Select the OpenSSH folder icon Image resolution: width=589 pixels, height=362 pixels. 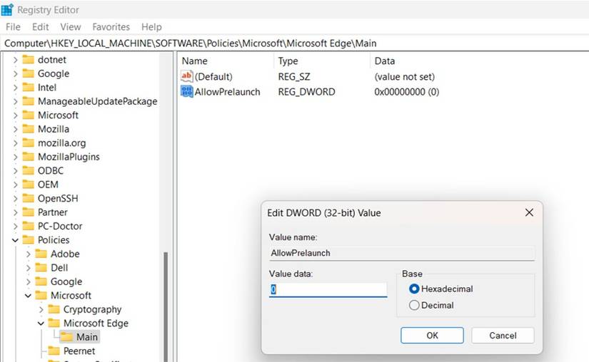pos(28,199)
